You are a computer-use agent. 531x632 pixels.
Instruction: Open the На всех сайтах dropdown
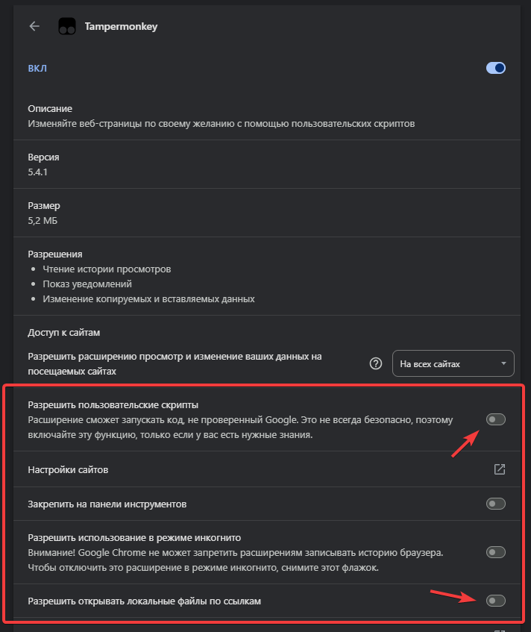point(453,363)
